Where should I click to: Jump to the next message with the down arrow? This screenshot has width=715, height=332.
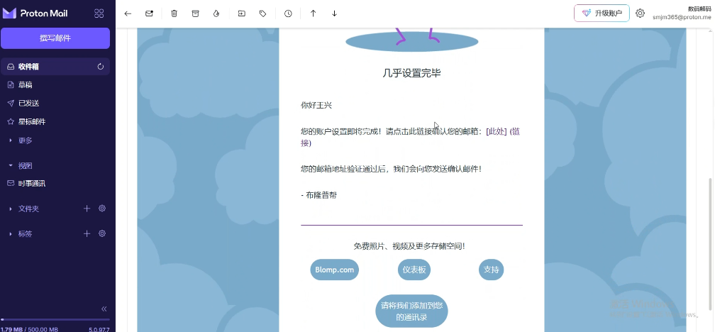click(334, 13)
